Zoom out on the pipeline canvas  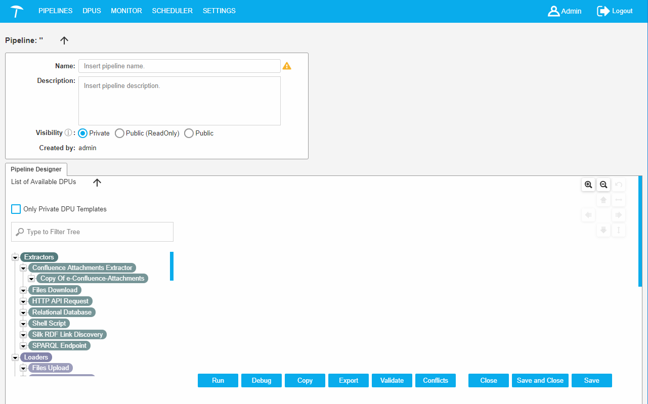[x=603, y=185]
